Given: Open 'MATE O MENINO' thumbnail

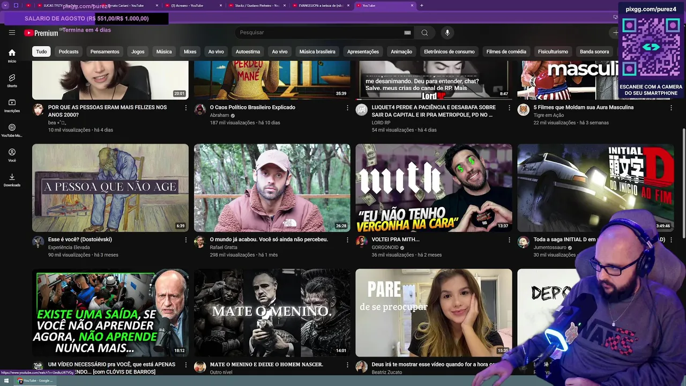Looking at the screenshot, I should point(272,313).
